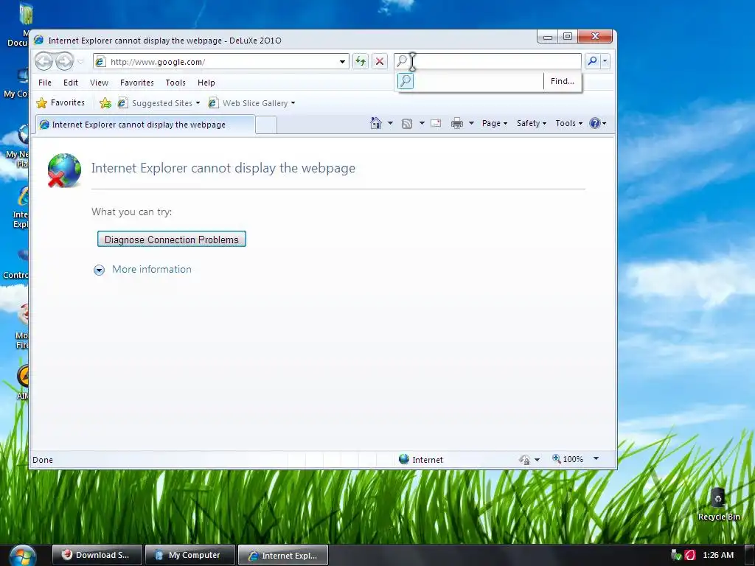Go forward with the Forward arrow button
Screen dimensions: 755x566
pos(64,62)
